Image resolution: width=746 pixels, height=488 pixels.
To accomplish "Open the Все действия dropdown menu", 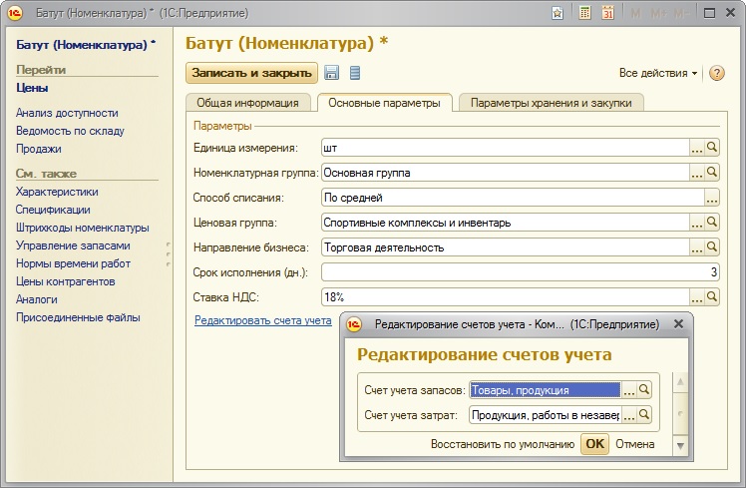I will pos(658,74).
